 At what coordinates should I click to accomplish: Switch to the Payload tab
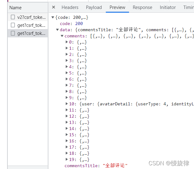(94, 7)
